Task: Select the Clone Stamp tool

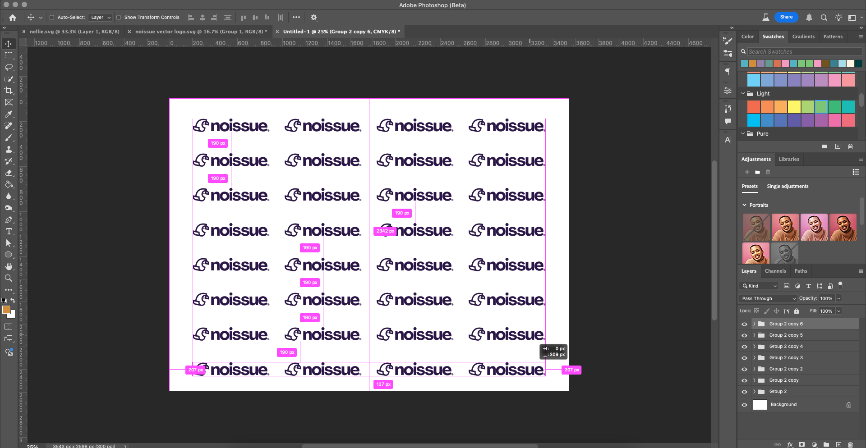Action: click(x=9, y=149)
